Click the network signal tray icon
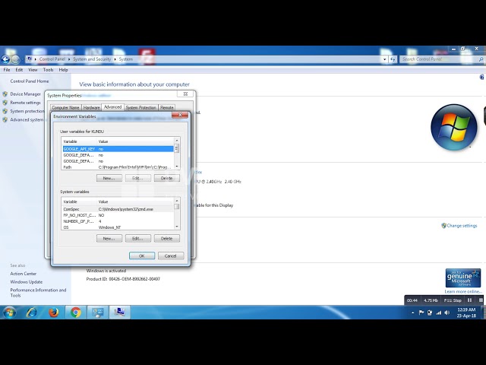The width and height of the screenshot is (486, 365). [x=438, y=313]
